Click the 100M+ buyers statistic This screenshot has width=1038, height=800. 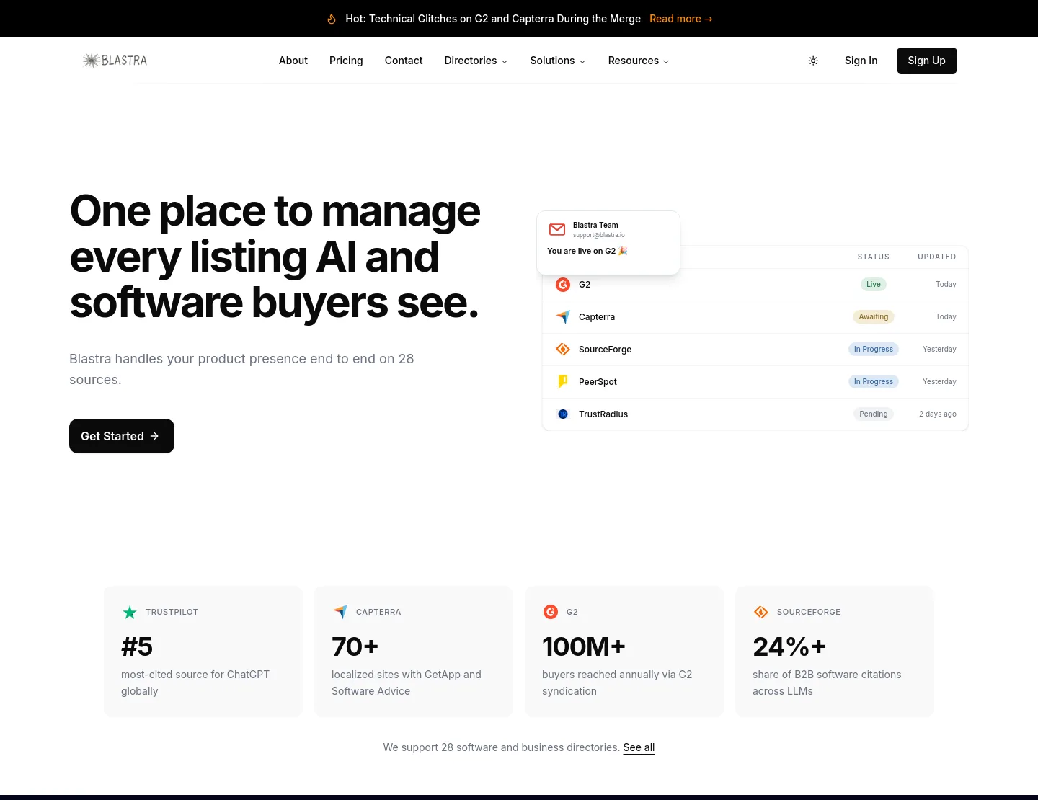click(x=584, y=646)
